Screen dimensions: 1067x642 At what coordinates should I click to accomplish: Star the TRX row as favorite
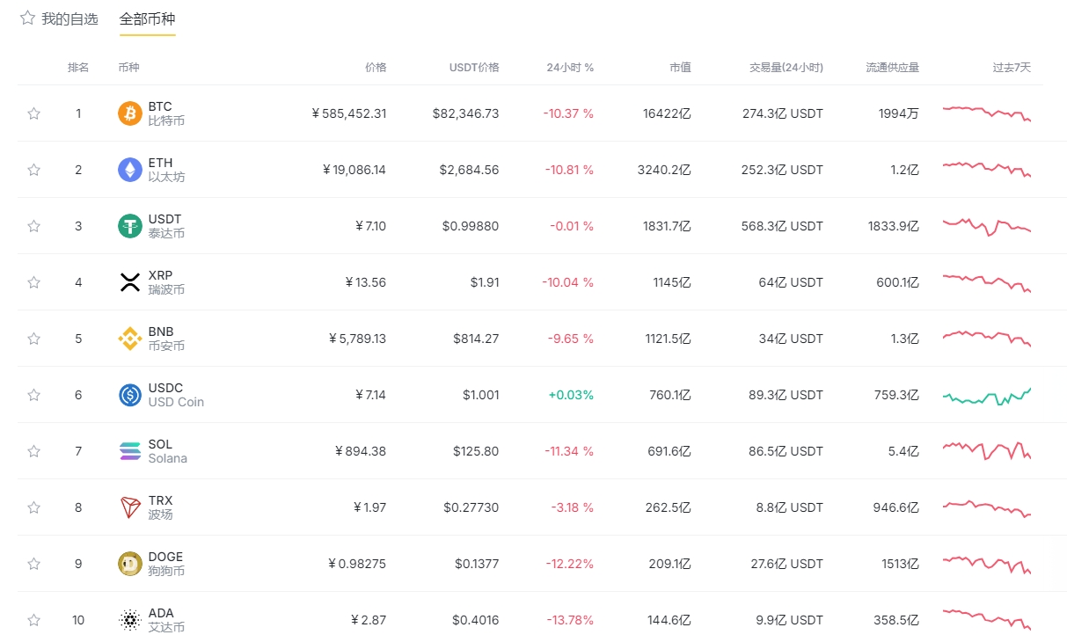(x=33, y=507)
